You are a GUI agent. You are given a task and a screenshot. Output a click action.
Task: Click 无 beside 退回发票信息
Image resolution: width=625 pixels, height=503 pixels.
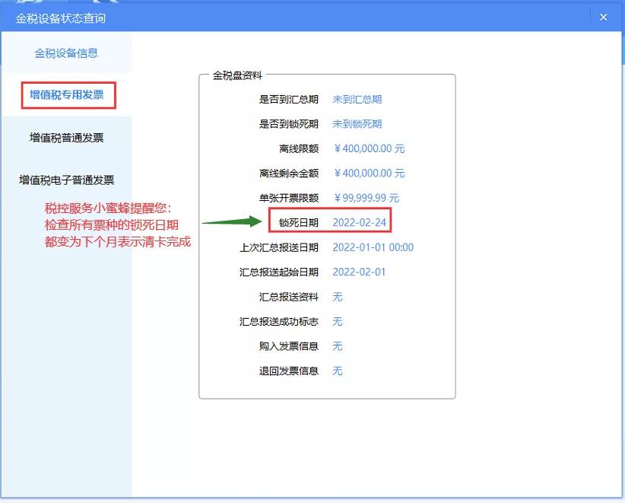337,371
